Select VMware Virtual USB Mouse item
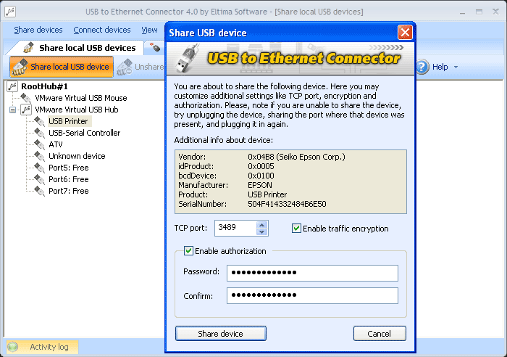Viewport: 507px width, 357px height. [x=81, y=98]
